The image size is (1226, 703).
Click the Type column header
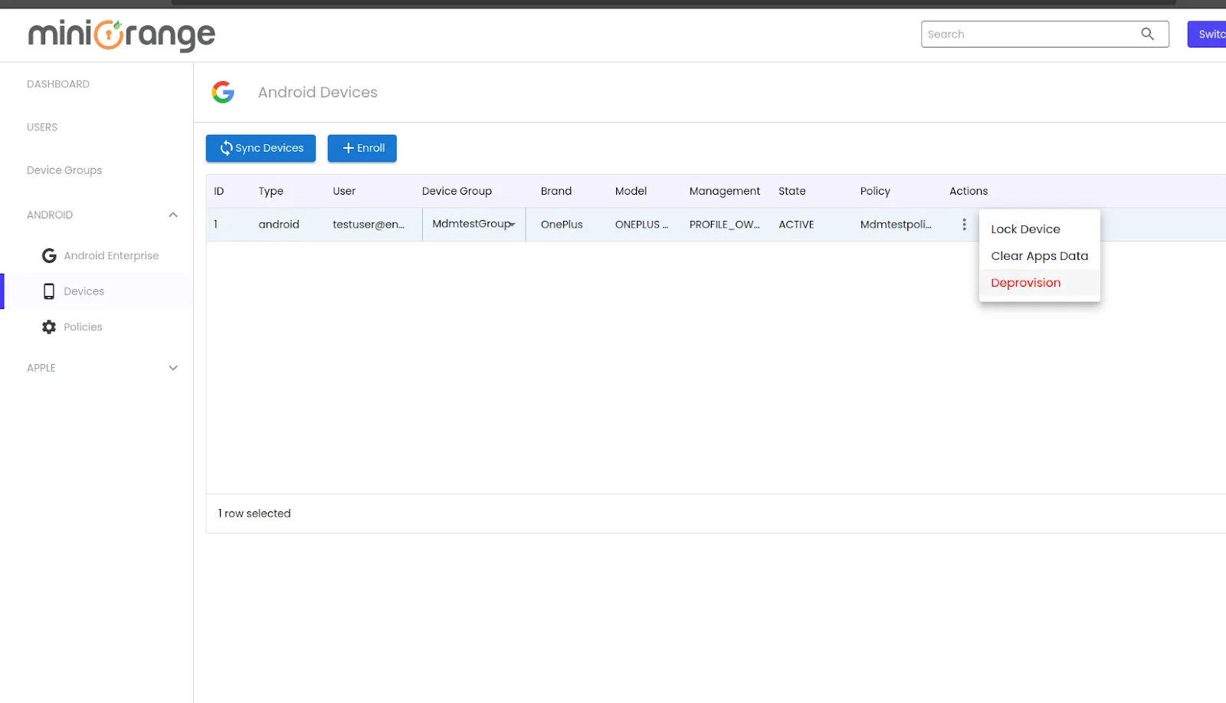(x=270, y=191)
